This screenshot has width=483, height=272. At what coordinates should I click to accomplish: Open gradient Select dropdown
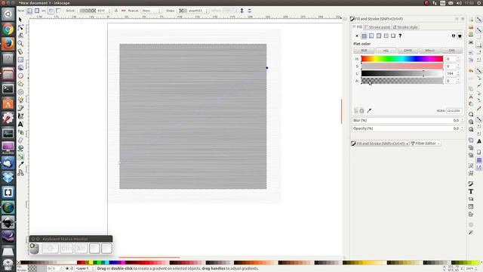pos(94,11)
